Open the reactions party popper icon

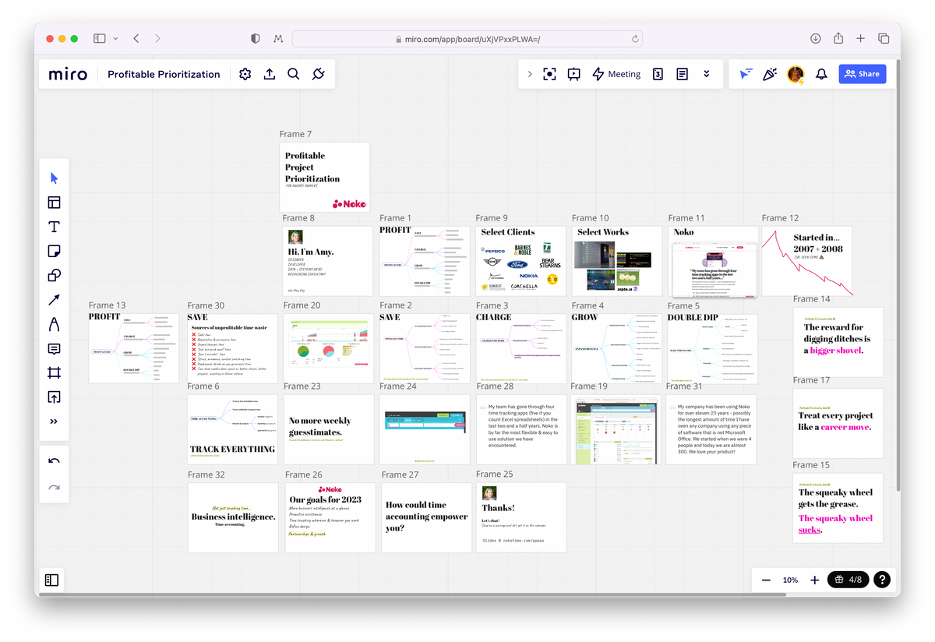(x=770, y=74)
